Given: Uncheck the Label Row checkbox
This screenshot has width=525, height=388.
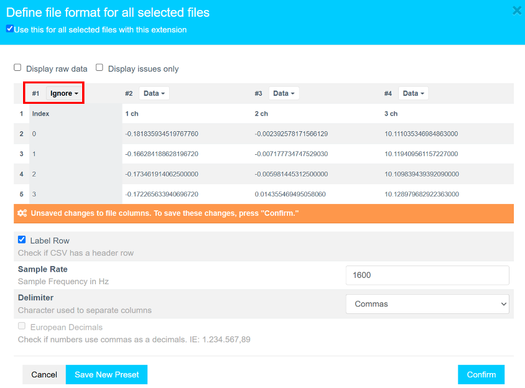Looking at the screenshot, I should pyautogui.click(x=22, y=240).
